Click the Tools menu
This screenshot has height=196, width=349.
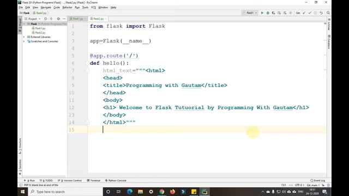(85, 7)
